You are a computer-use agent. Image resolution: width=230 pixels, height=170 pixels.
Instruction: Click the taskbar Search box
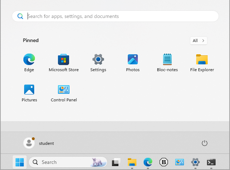coord(68,162)
